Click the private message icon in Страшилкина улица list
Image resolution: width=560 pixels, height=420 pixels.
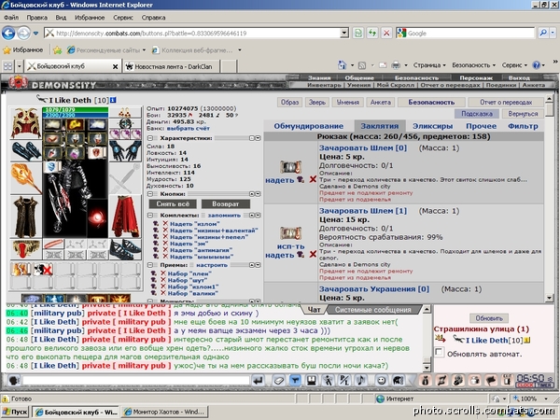coord(440,339)
